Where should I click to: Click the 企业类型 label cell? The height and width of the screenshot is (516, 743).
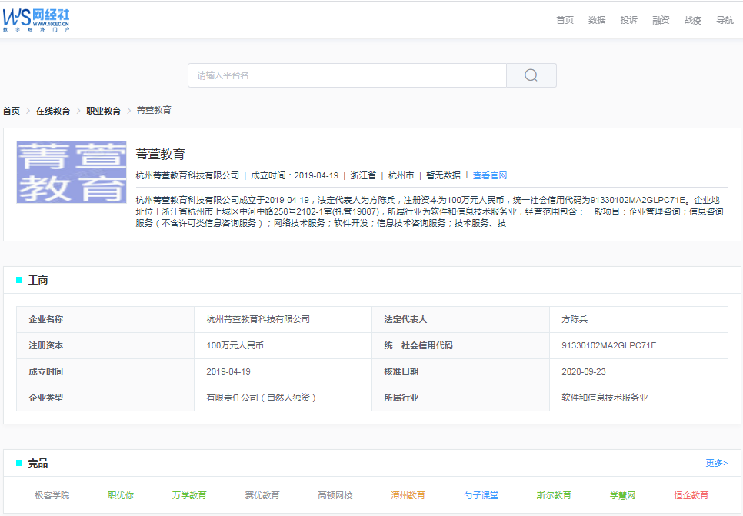coord(105,398)
